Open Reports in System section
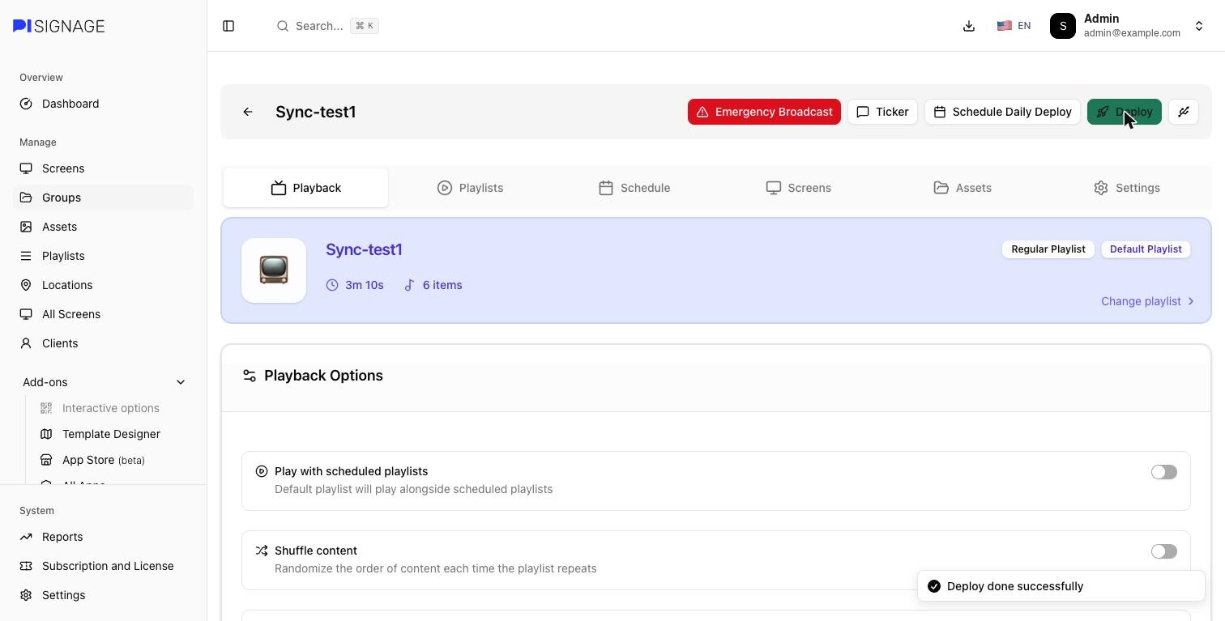The width and height of the screenshot is (1225, 621). [x=103, y=537]
